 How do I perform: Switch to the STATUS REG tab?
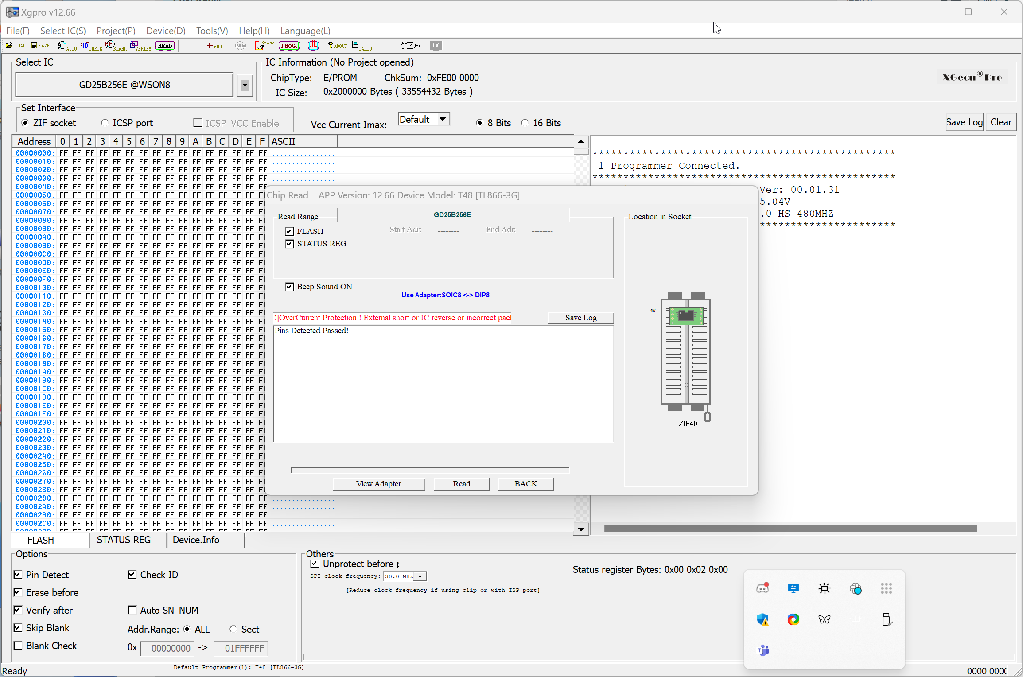[124, 540]
